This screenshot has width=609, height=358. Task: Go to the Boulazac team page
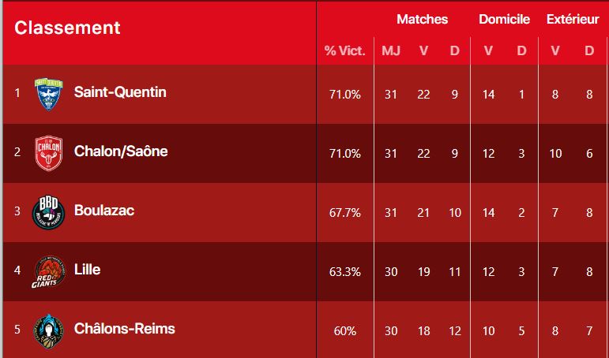click(x=104, y=211)
